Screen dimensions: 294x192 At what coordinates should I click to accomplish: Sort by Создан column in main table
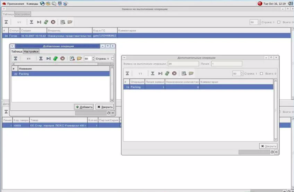tap(33, 31)
